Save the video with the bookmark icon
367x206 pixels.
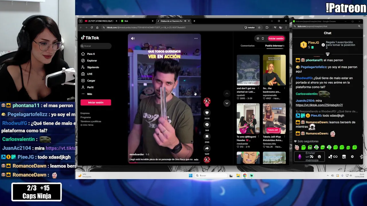[x=207, y=136]
